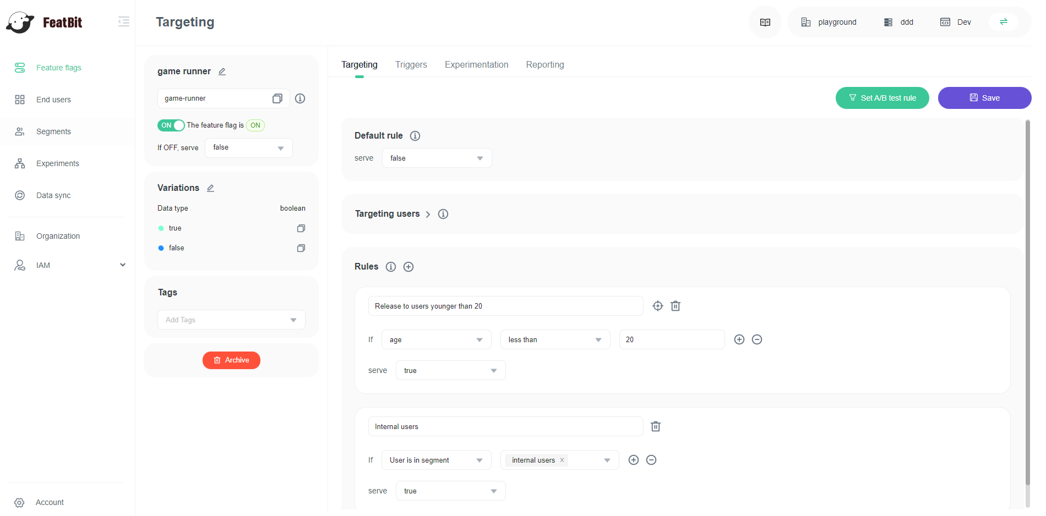The image size is (1046, 516).
Task: Copy the game-runner flag key
Action: (x=277, y=98)
